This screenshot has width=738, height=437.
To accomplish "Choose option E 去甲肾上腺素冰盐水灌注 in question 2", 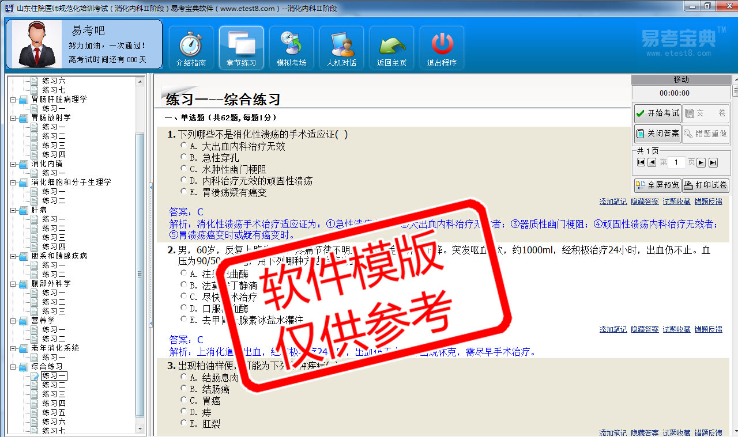I will point(184,320).
